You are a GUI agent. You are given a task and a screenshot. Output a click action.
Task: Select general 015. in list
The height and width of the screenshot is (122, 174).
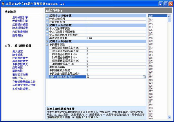158,58
